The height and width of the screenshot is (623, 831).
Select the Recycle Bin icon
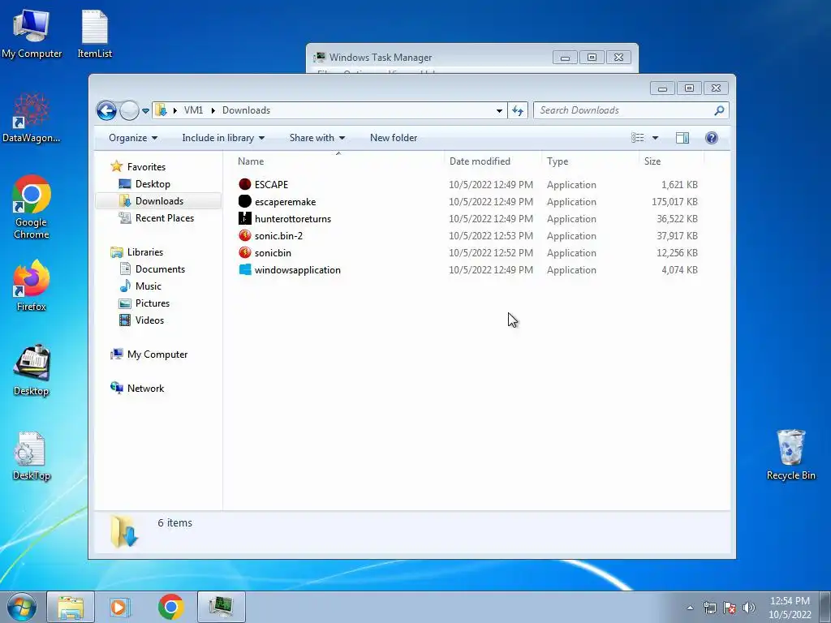click(790, 454)
